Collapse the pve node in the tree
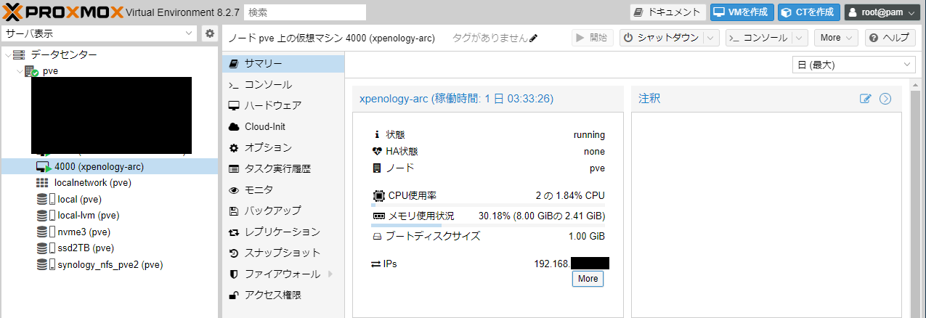This screenshot has width=926, height=318. (x=20, y=71)
